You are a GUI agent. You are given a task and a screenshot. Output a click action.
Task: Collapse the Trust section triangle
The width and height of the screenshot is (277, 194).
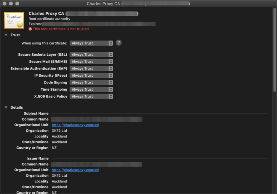coord(6,35)
